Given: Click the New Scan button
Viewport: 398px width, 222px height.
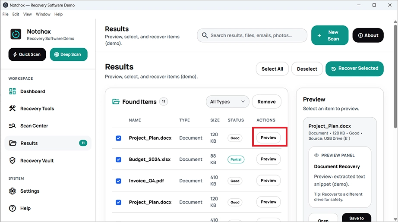Looking at the screenshot, I should (x=330, y=35).
